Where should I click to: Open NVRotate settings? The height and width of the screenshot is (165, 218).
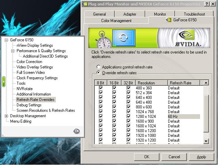coord(25,89)
